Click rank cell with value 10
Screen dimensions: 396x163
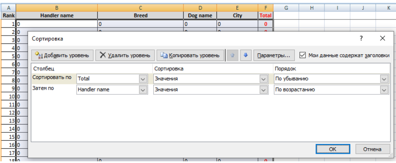[8, 97]
